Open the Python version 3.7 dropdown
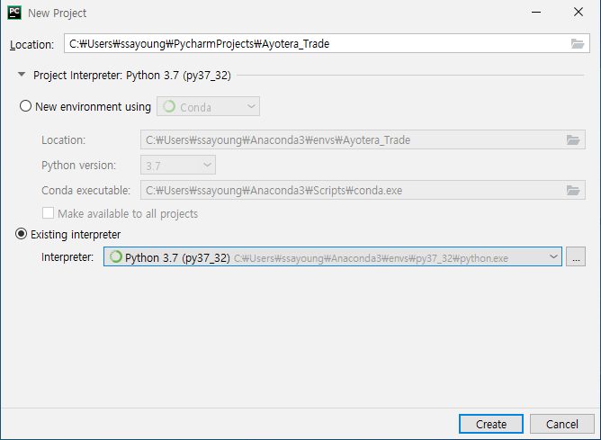Viewport: 601px width, 440px height. click(x=178, y=165)
